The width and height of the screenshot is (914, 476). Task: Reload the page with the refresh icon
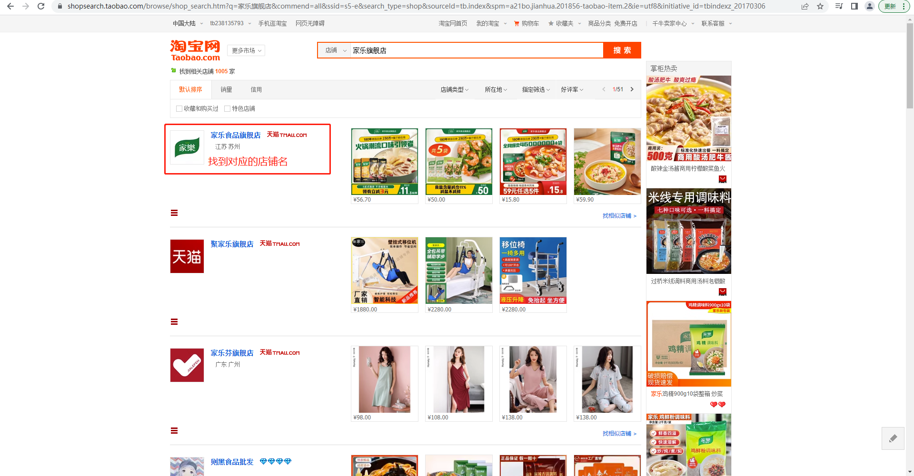click(41, 6)
